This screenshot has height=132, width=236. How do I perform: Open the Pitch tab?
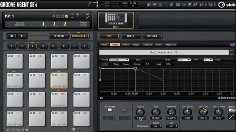point(115,45)
